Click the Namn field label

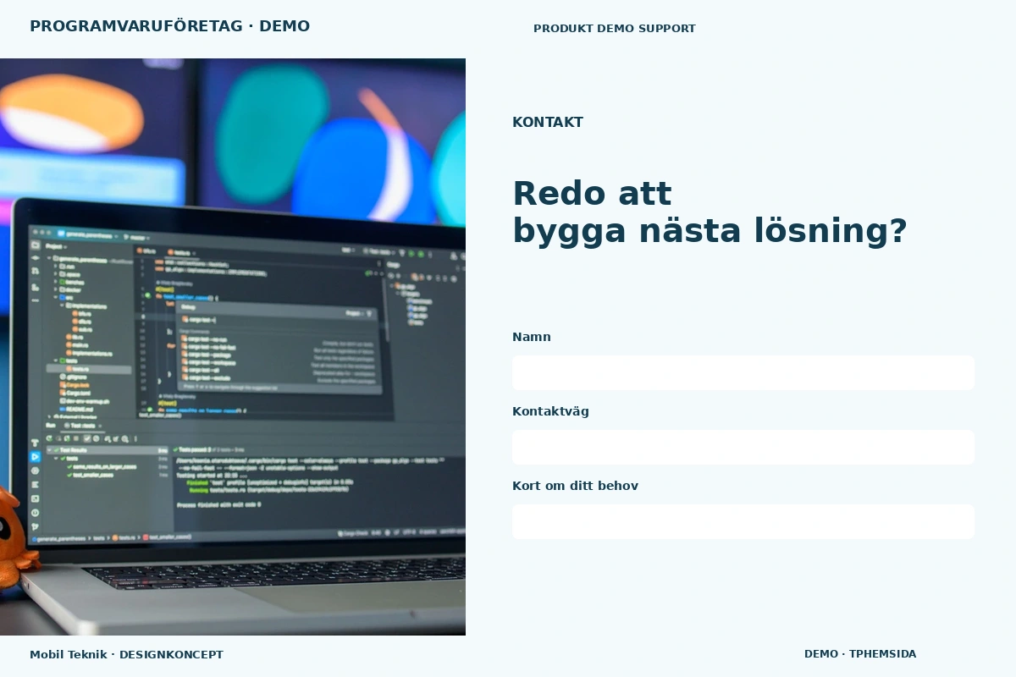[x=532, y=337]
